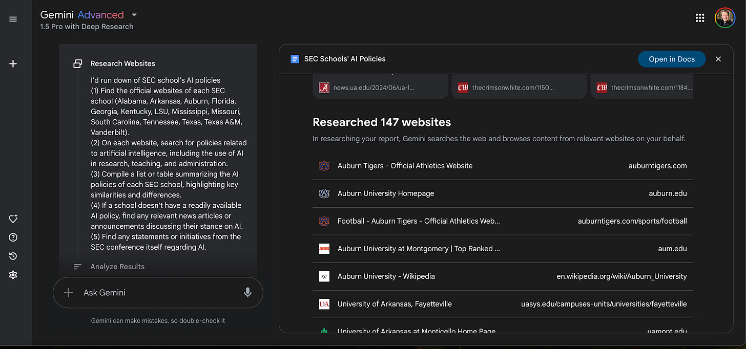Click the Analyze Results step label
This screenshot has width=746, height=349.
pos(117,267)
